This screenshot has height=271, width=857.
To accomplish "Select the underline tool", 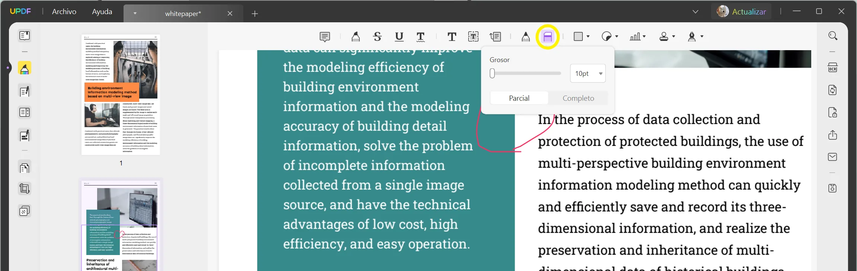I will tap(399, 36).
